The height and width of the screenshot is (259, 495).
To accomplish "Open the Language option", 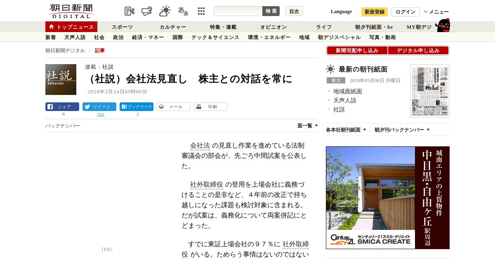I will 341,12.
